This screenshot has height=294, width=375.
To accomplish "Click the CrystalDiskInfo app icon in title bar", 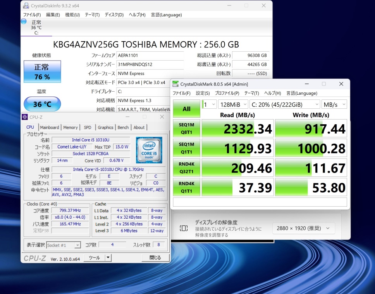I will tap(26, 5).
